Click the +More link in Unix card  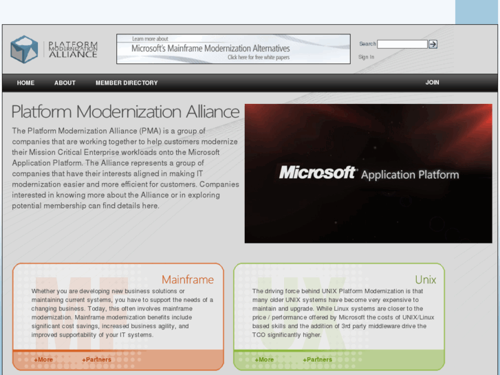point(264,360)
